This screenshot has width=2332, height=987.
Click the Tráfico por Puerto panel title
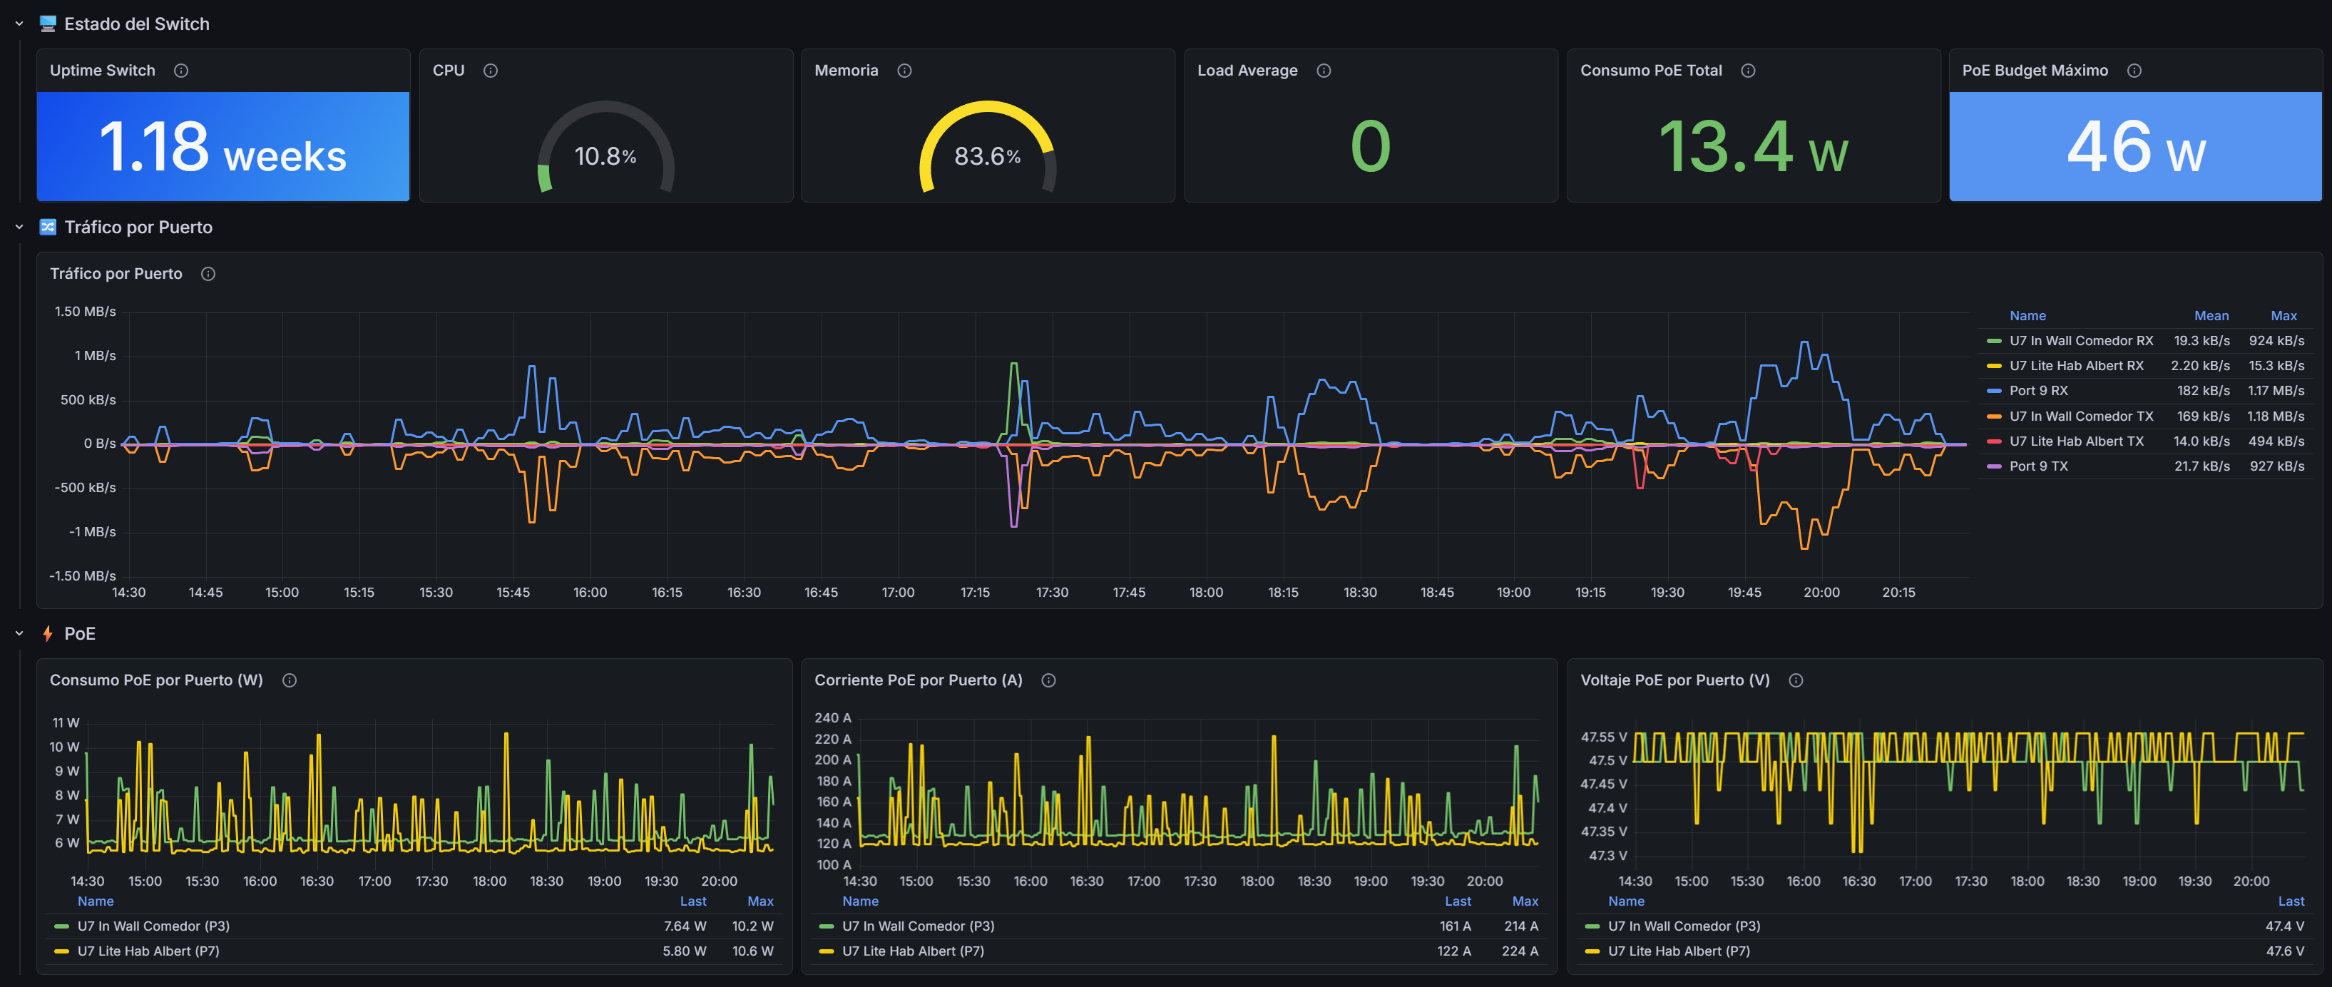point(116,275)
